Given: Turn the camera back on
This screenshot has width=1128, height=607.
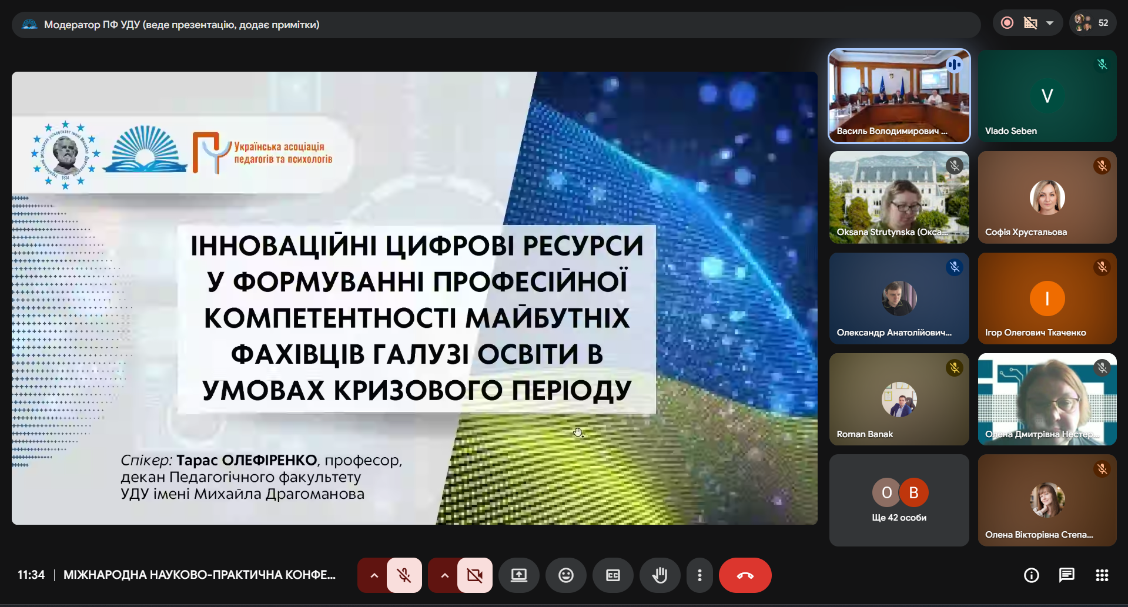Looking at the screenshot, I should 475,575.
